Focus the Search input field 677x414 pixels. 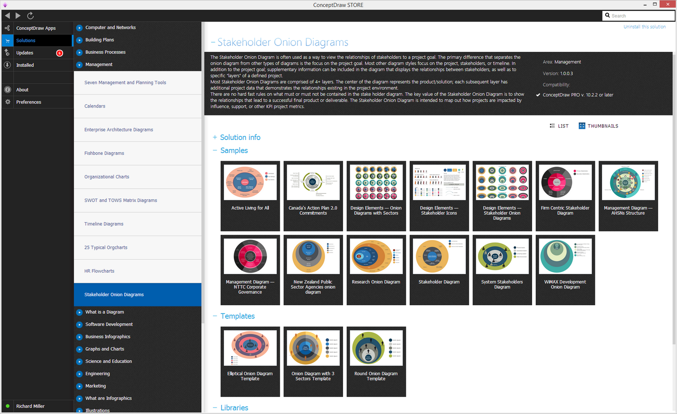point(639,16)
